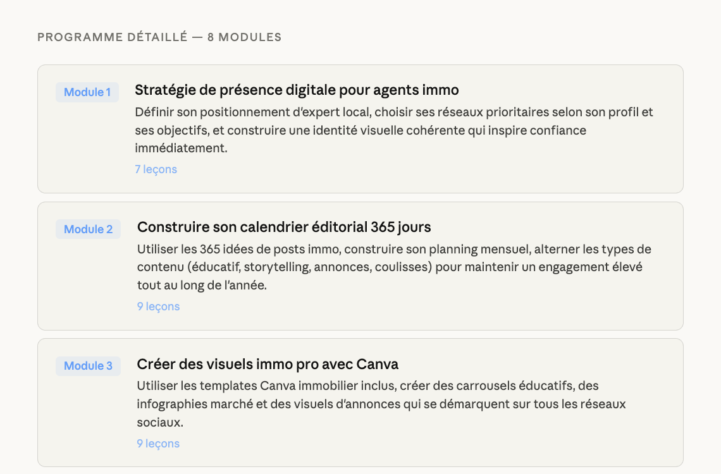
Task: Open 'Créer des visuels immo pro avec Canva'
Action: click(268, 364)
